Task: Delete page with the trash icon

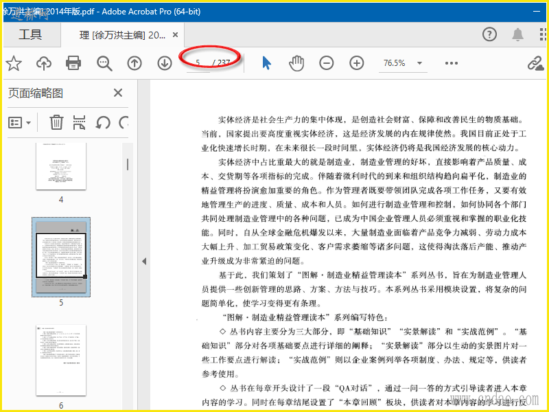Action: click(56, 122)
